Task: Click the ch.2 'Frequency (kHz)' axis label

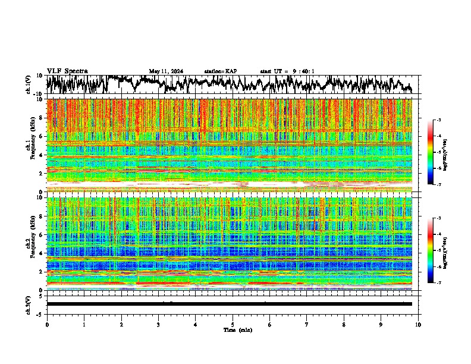Action: [33, 236]
